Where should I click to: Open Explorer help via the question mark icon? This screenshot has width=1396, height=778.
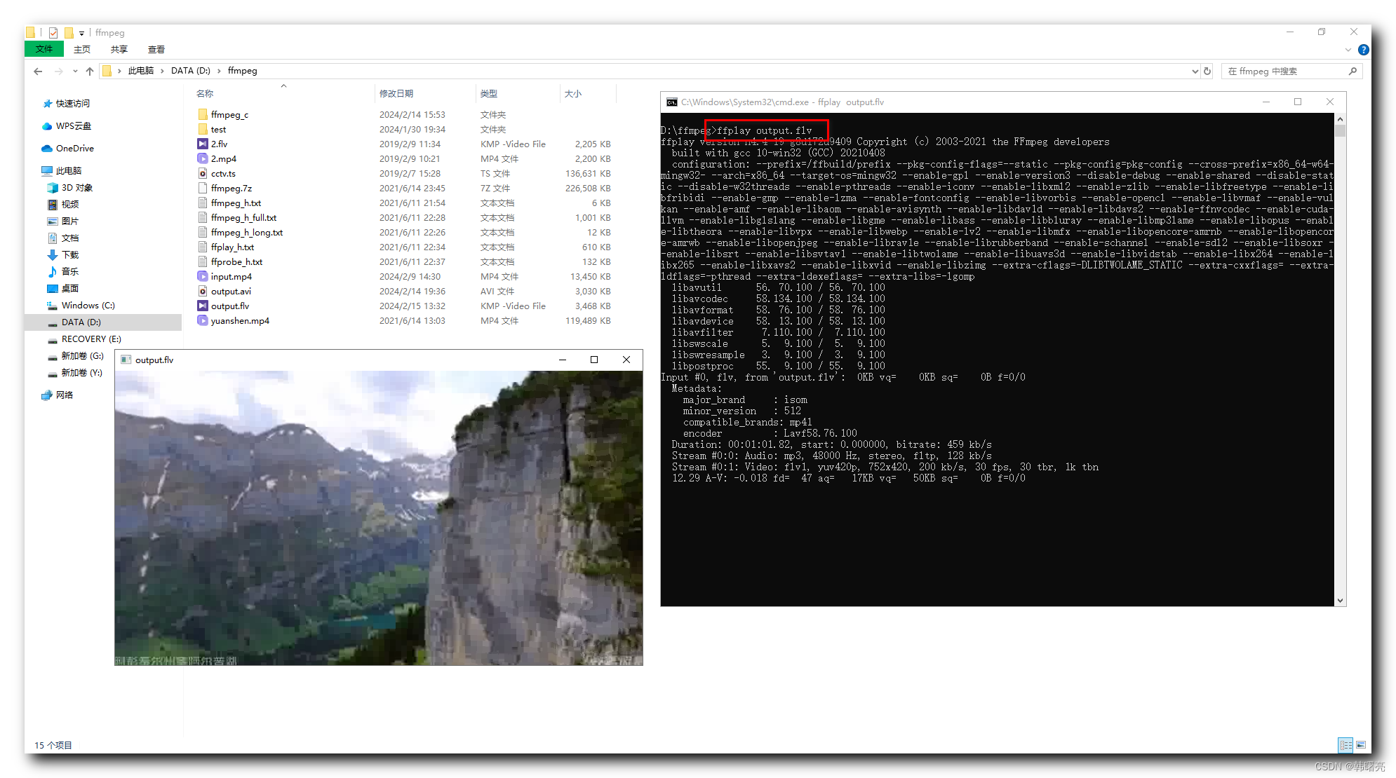(x=1364, y=49)
